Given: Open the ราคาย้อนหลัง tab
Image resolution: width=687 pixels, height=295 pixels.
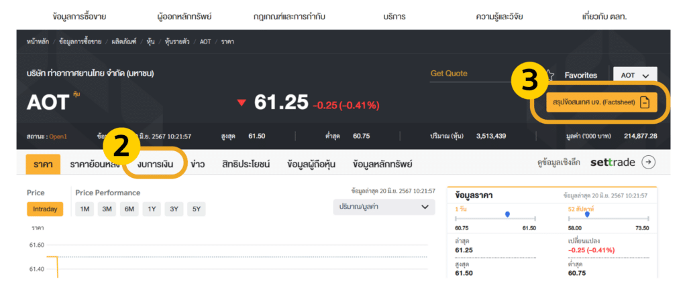Looking at the screenshot, I should point(95,165).
